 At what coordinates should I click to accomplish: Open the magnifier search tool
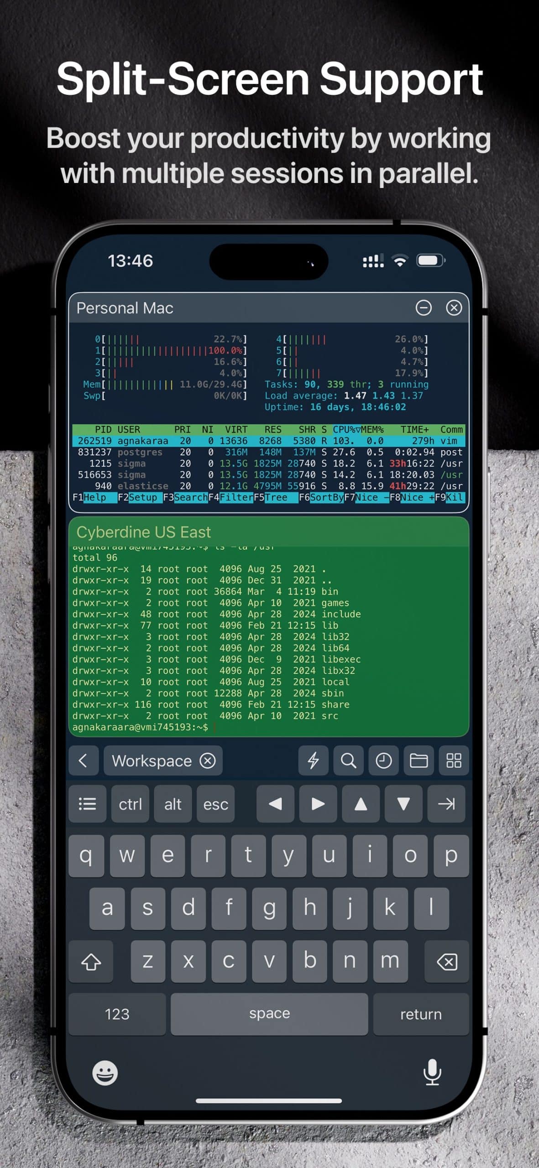348,761
